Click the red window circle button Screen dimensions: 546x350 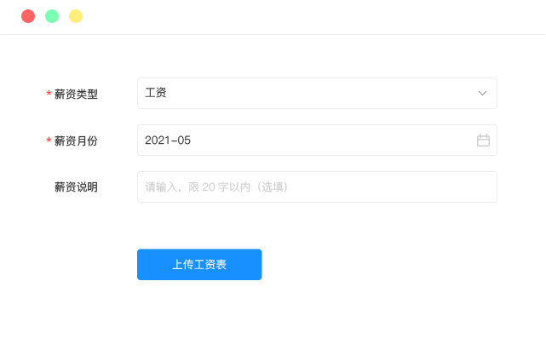coord(28,16)
